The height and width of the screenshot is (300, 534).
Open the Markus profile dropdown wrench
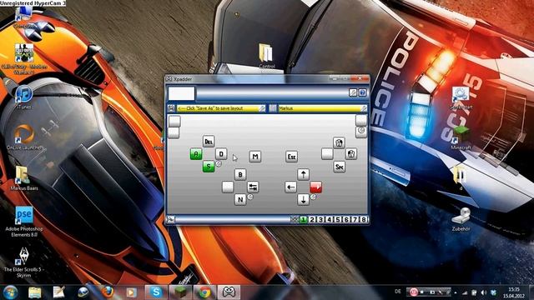click(x=364, y=108)
